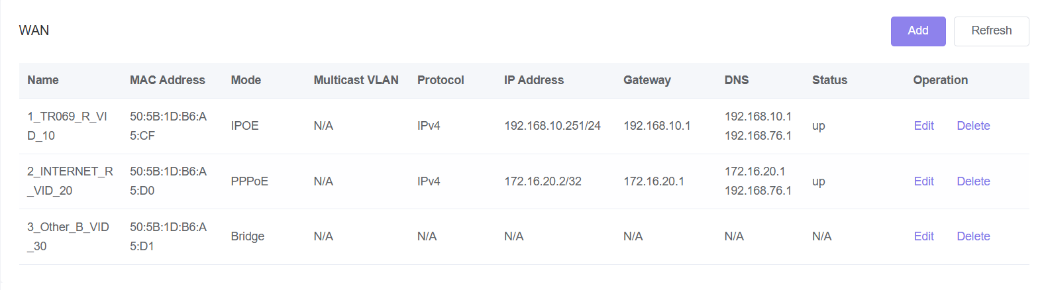Delete the 2_INTERNET_R_VID_20 PPPoE connection

tap(973, 181)
